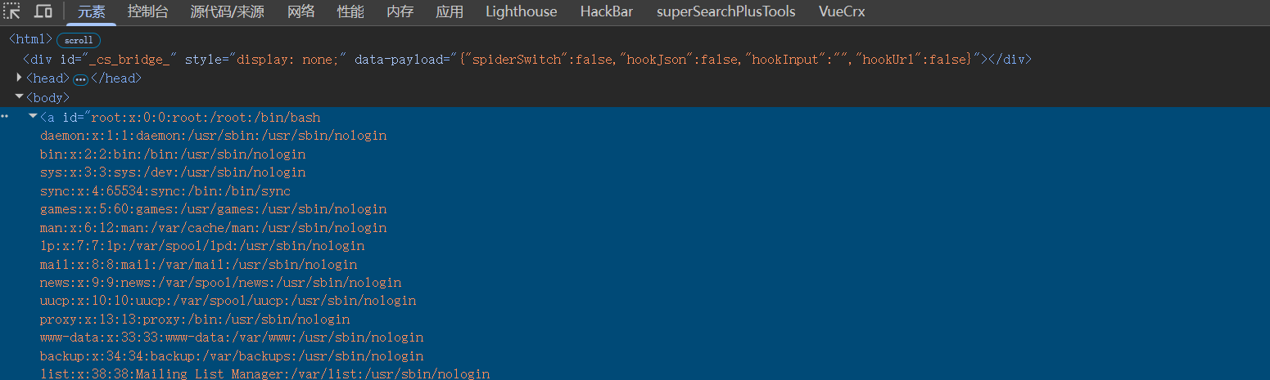Screen dimensions: 1270x380
Task: Open the HackBar tab
Action: point(607,11)
